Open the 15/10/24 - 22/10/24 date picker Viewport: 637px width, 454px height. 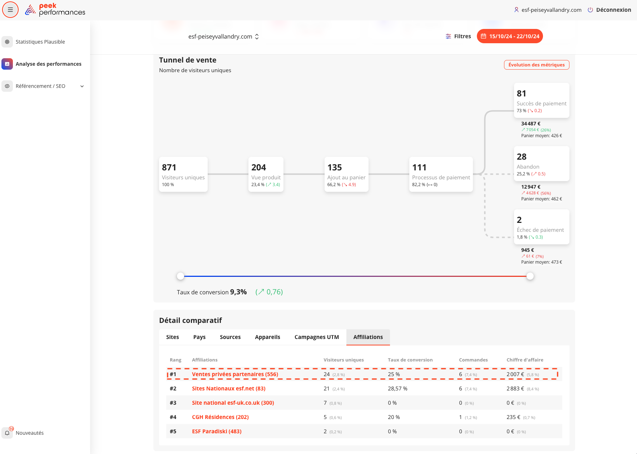tap(510, 36)
